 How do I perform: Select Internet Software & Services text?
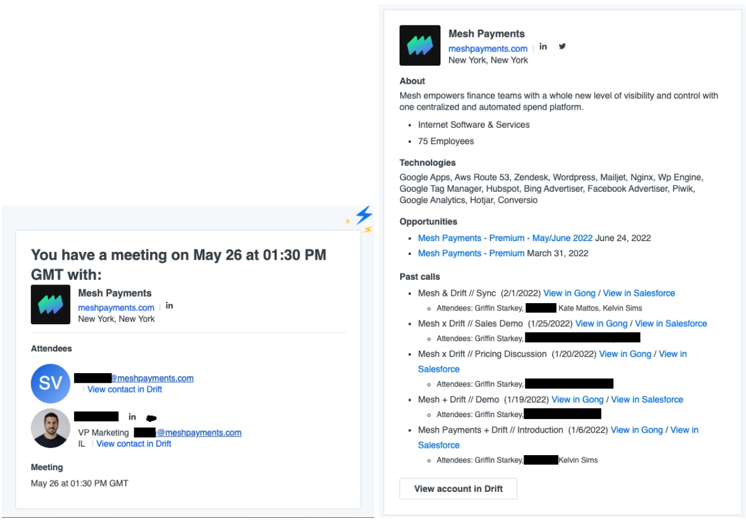[x=474, y=125]
